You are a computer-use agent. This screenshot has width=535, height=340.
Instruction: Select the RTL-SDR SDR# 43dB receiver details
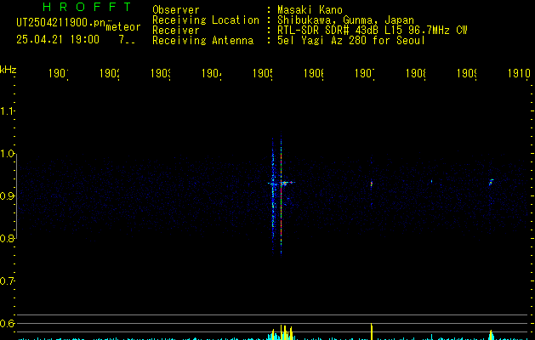click(x=372, y=30)
